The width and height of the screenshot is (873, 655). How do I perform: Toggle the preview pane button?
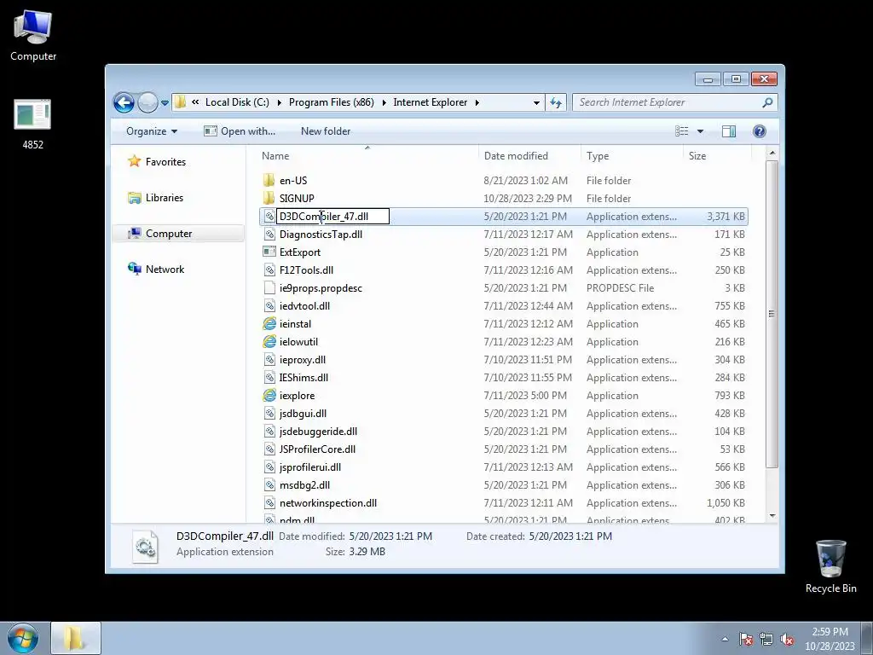click(x=728, y=130)
